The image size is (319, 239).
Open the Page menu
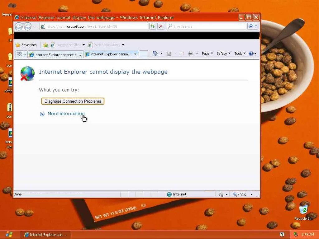[x=207, y=54]
